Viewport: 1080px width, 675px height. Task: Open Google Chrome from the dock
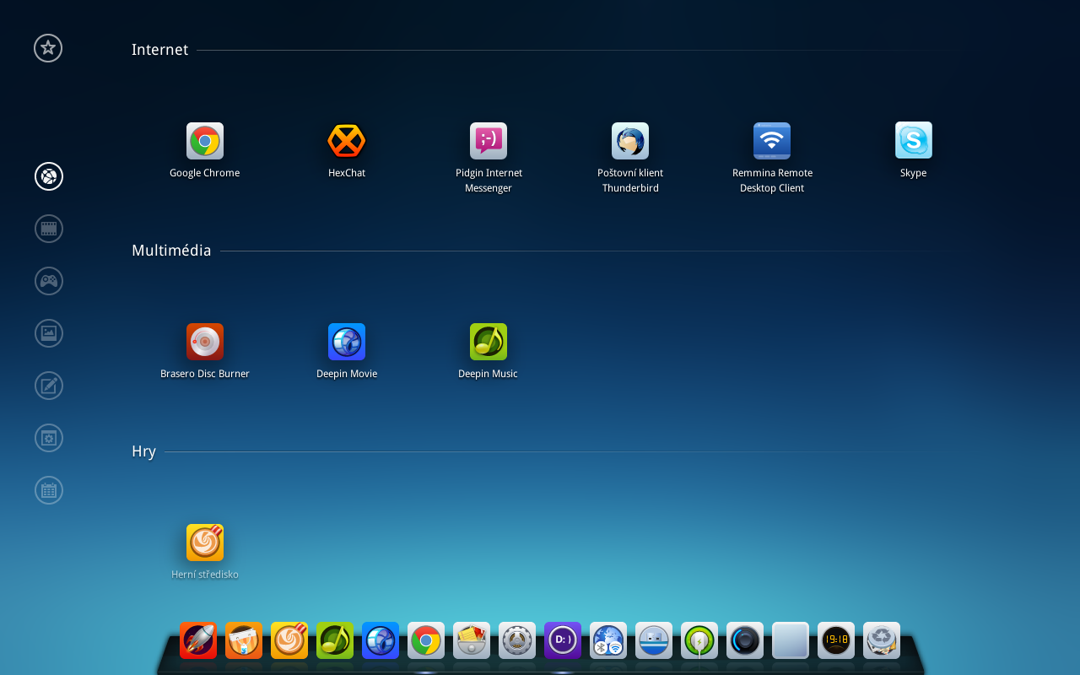[x=426, y=641]
